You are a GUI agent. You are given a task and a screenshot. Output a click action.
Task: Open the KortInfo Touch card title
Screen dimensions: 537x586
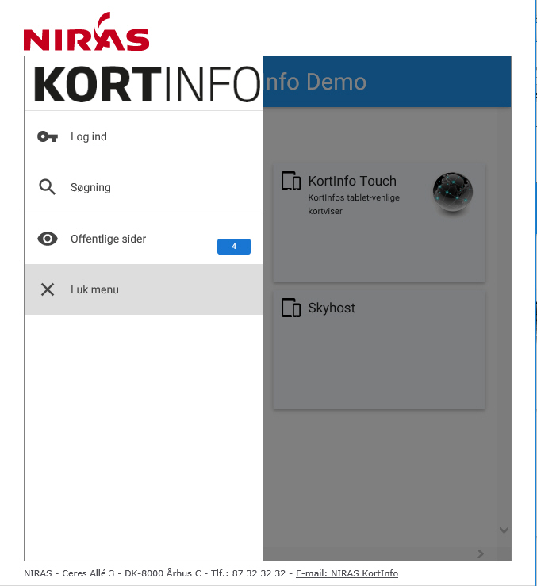352,182
